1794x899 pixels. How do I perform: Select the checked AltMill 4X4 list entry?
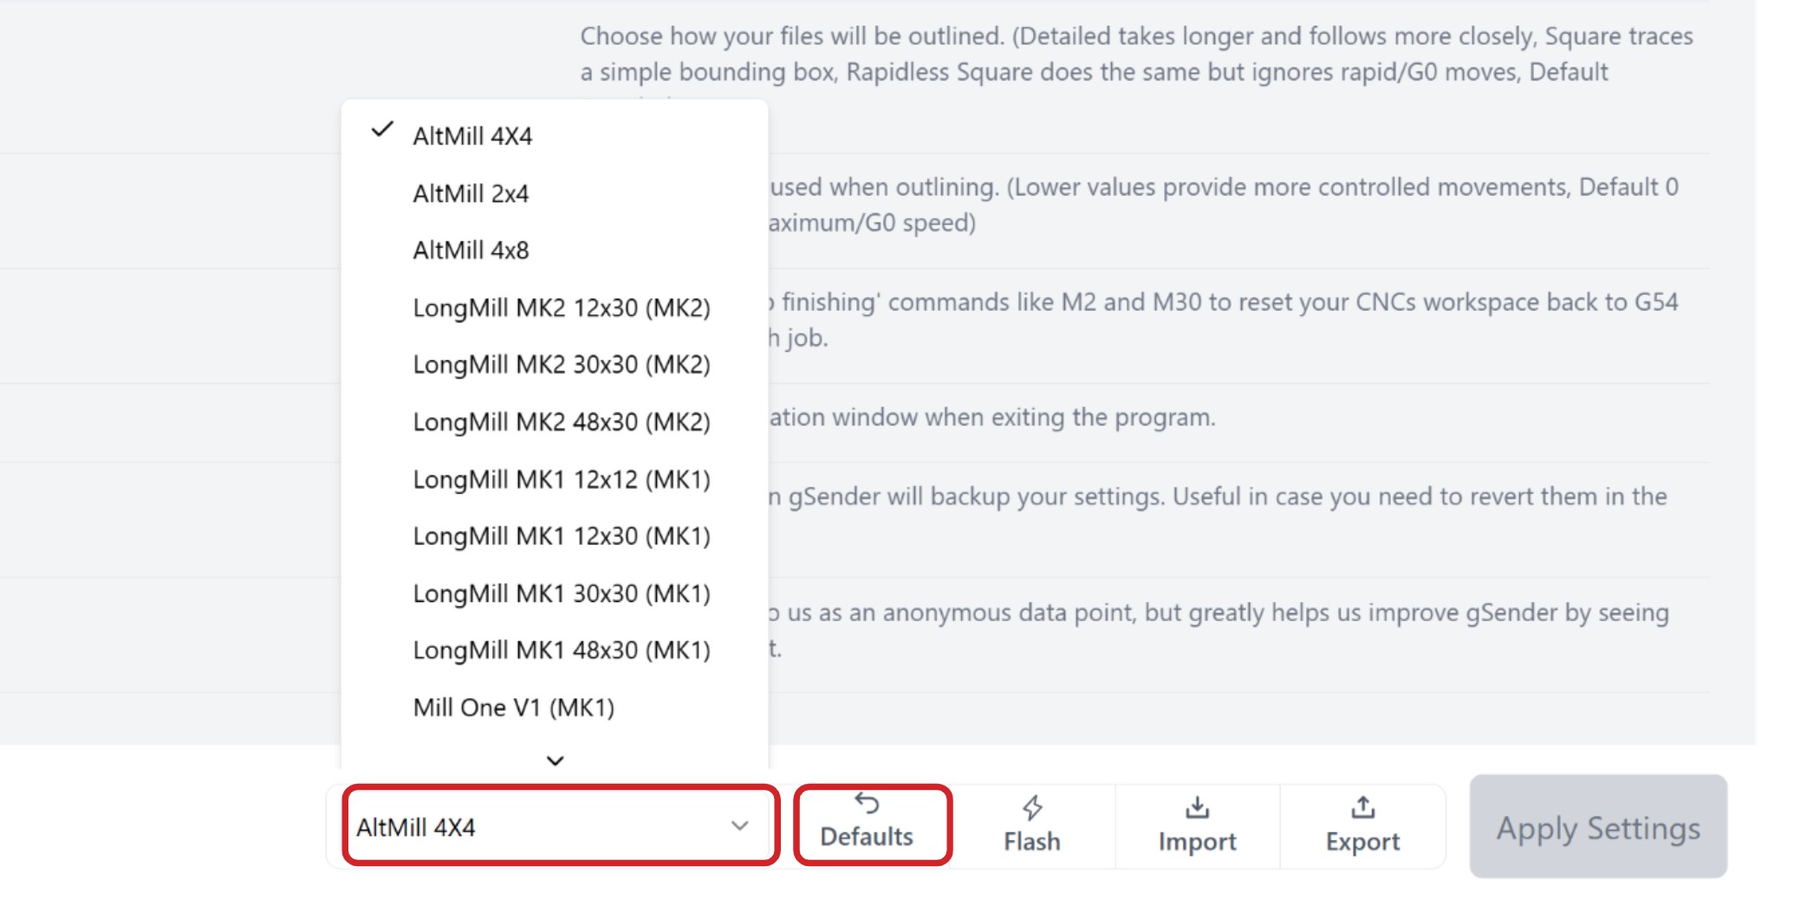472,136
